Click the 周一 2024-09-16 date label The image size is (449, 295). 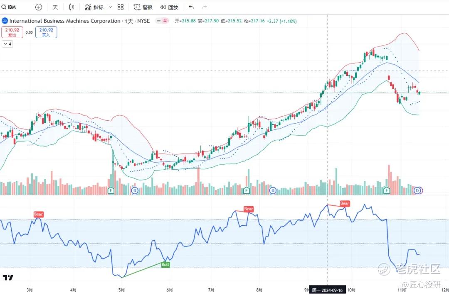click(x=327, y=290)
